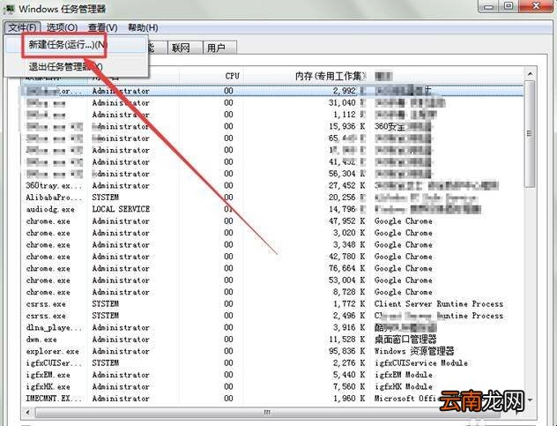Click the 3,348 K memory cell
This screenshot has height=426, width=557.
[x=347, y=244]
